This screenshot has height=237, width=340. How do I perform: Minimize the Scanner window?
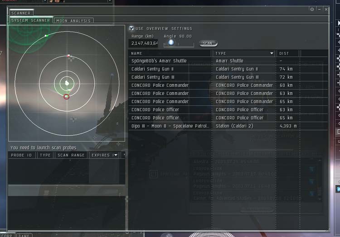pos(319,9)
